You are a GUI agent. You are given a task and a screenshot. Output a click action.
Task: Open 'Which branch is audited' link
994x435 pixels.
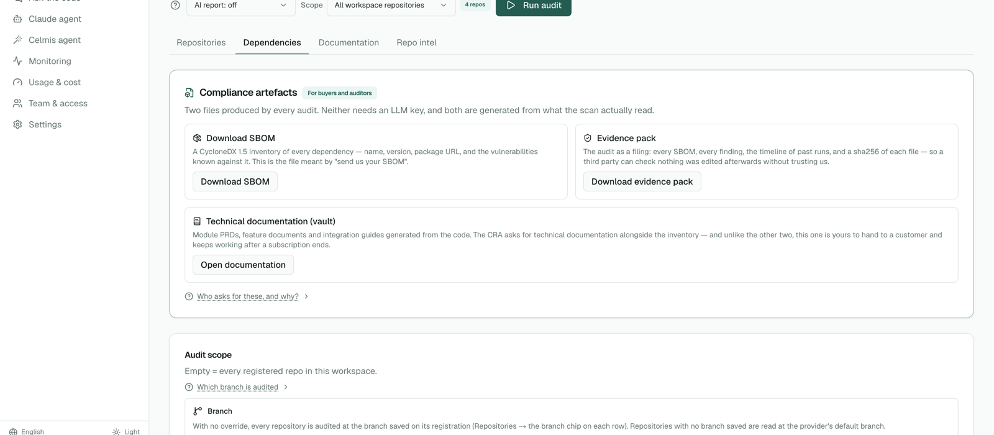(237, 387)
